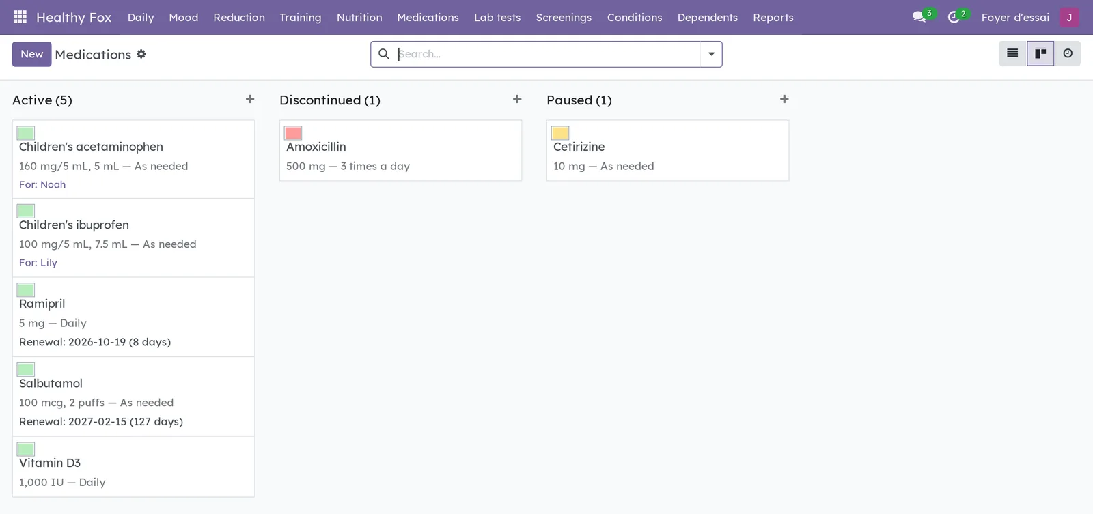Open the activities clock icon
The width and height of the screenshot is (1093, 514).
point(954,17)
